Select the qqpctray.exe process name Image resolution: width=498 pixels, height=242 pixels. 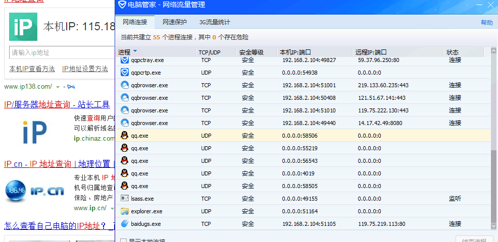(147, 60)
